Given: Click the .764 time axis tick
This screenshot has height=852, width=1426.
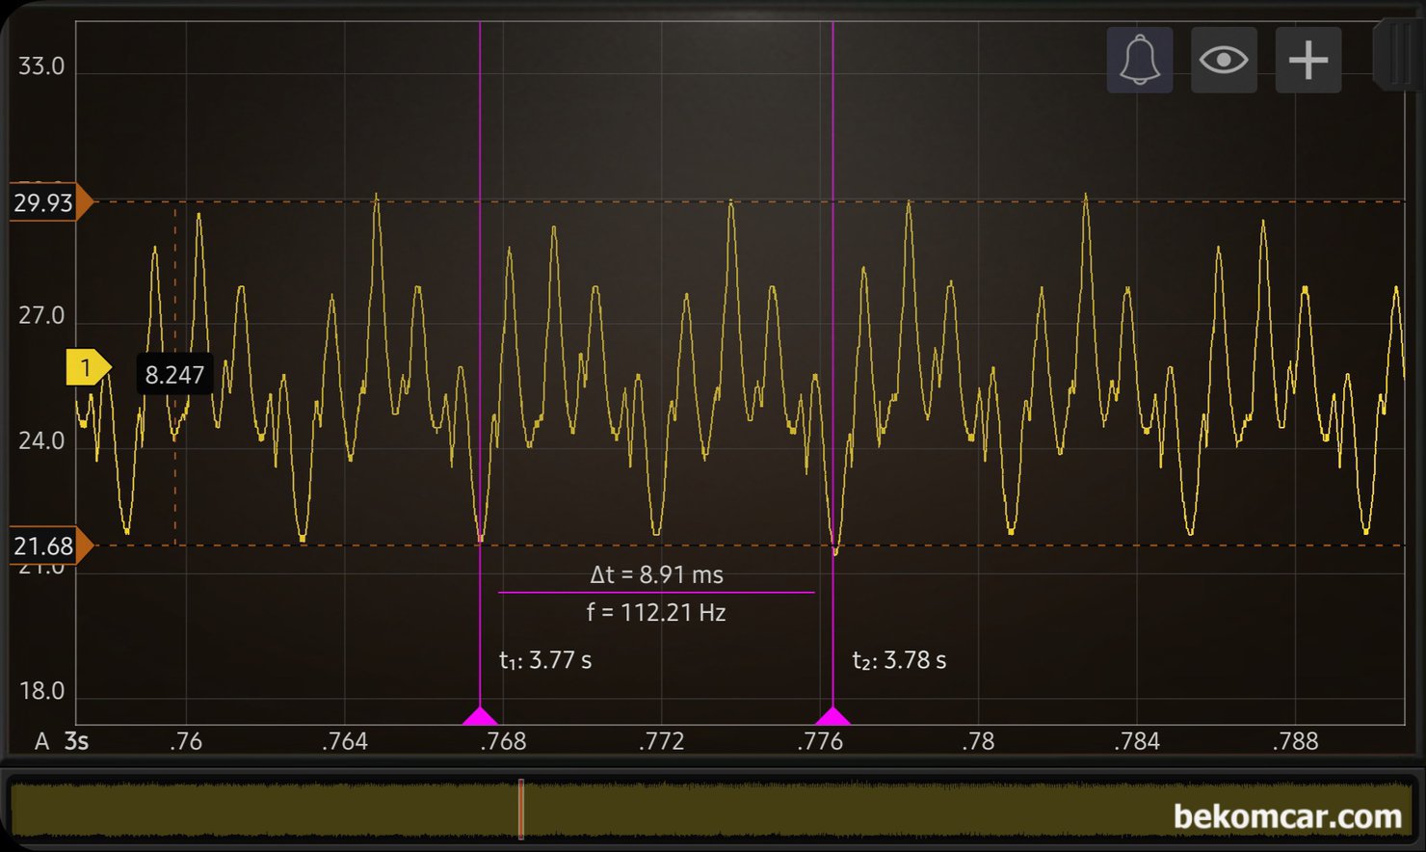Looking at the screenshot, I should [344, 741].
